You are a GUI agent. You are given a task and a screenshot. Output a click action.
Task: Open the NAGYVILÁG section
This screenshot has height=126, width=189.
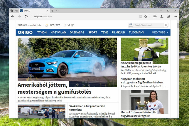58,32
